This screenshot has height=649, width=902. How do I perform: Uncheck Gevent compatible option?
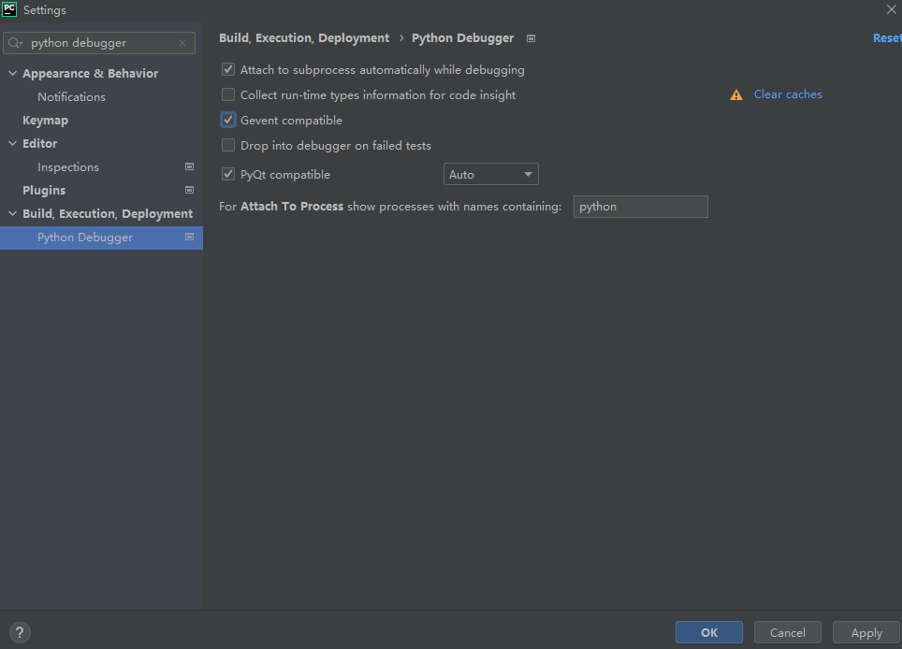click(x=228, y=120)
